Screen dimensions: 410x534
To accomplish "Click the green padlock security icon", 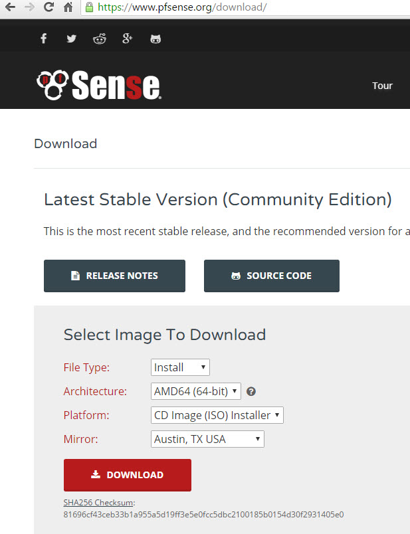I will point(89,7).
